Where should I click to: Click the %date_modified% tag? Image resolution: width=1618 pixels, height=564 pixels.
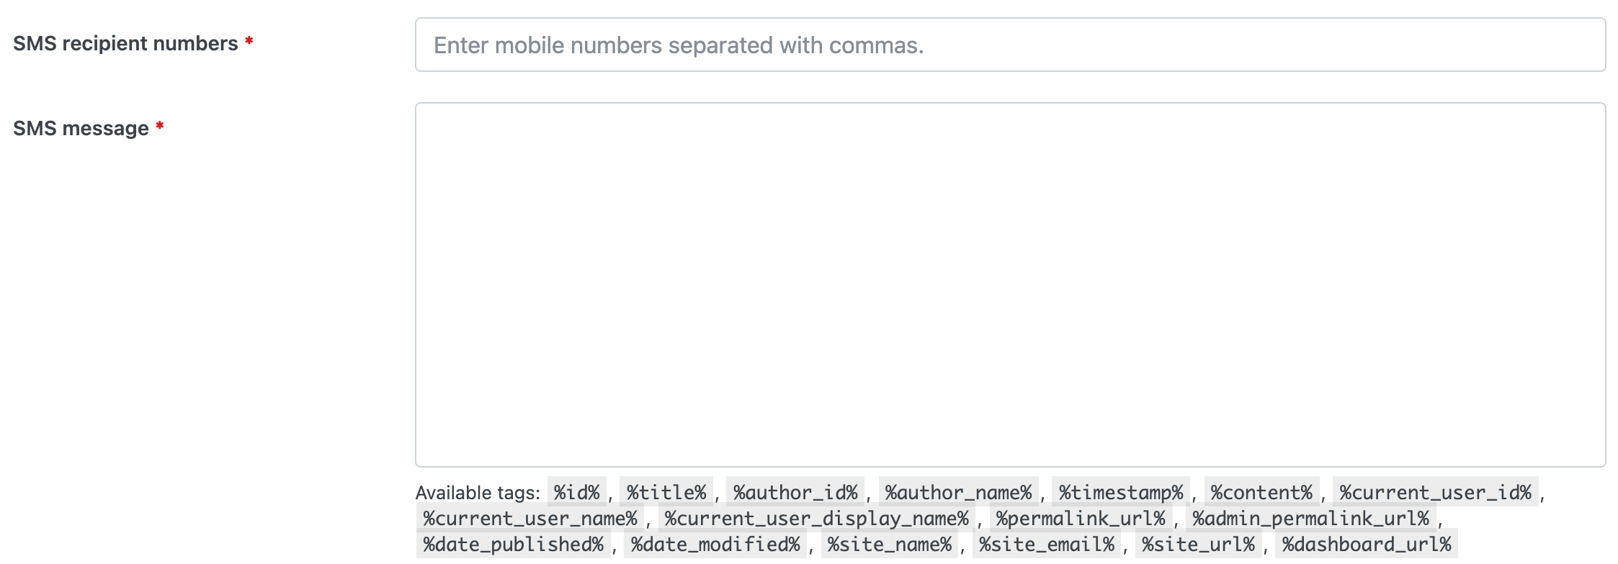coord(715,545)
